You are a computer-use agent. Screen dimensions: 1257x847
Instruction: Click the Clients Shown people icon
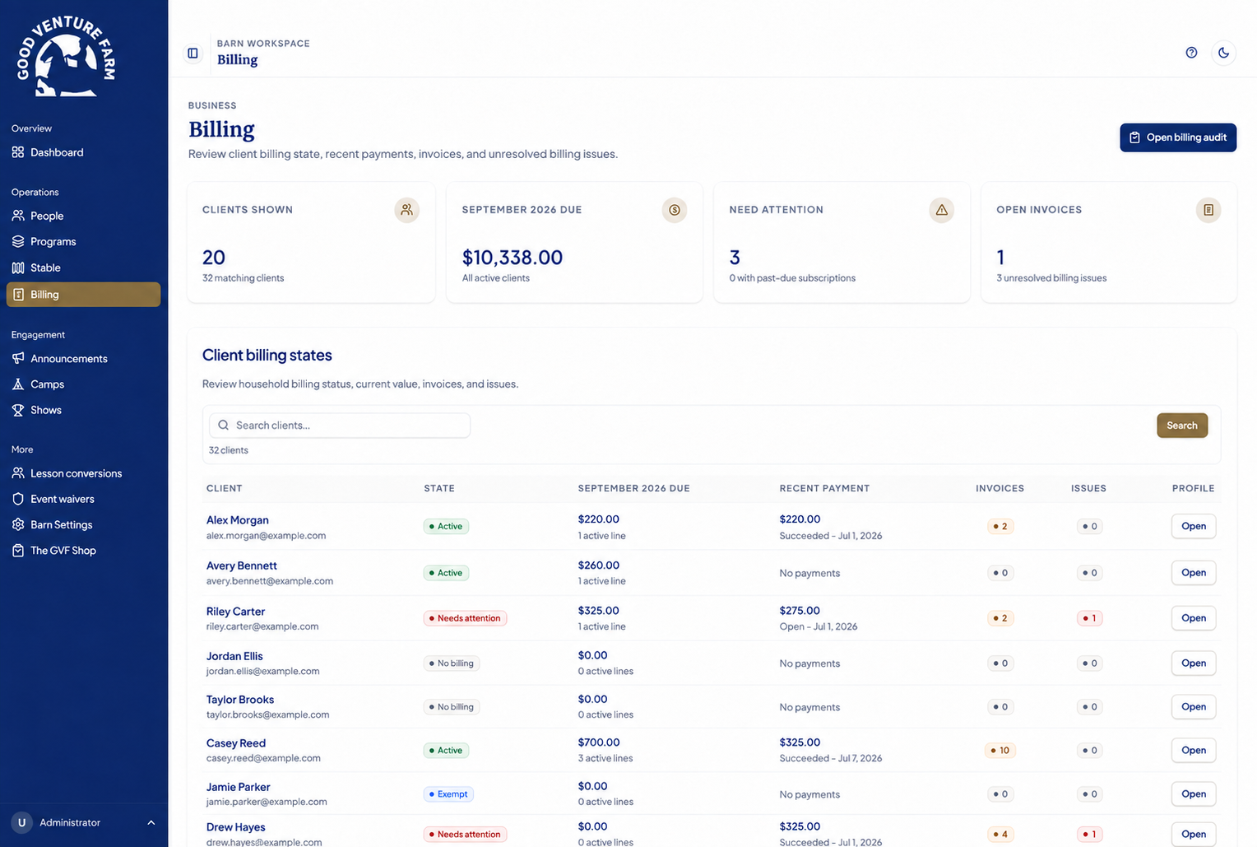[406, 210]
